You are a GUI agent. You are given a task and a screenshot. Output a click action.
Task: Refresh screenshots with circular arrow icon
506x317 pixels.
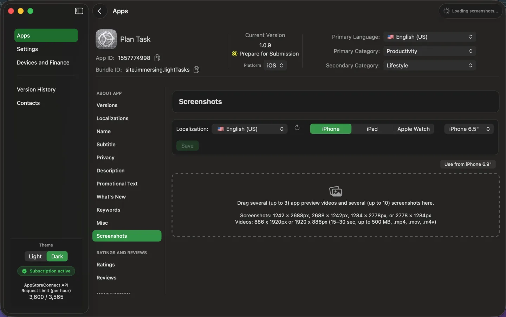pos(297,127)
